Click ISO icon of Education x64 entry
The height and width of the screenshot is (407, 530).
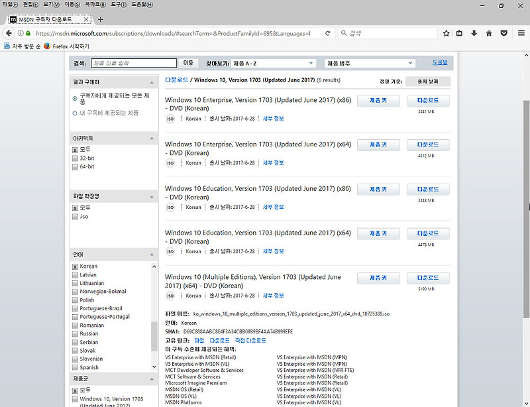170,252
